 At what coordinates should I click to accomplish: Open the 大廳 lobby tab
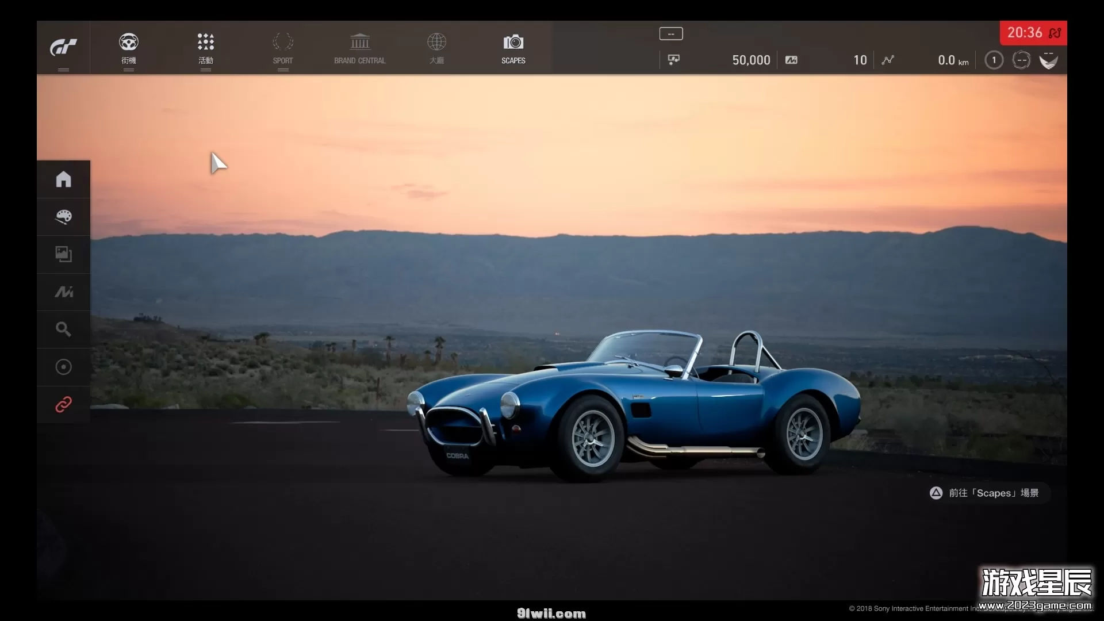coord(436,48)
